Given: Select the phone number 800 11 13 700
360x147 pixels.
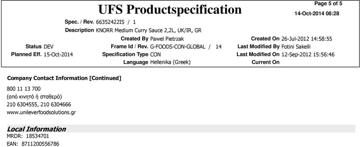Looking at the screenshot, I should 24,88.
